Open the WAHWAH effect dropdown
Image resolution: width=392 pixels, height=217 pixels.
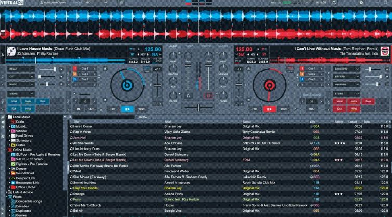click(346, 84)
